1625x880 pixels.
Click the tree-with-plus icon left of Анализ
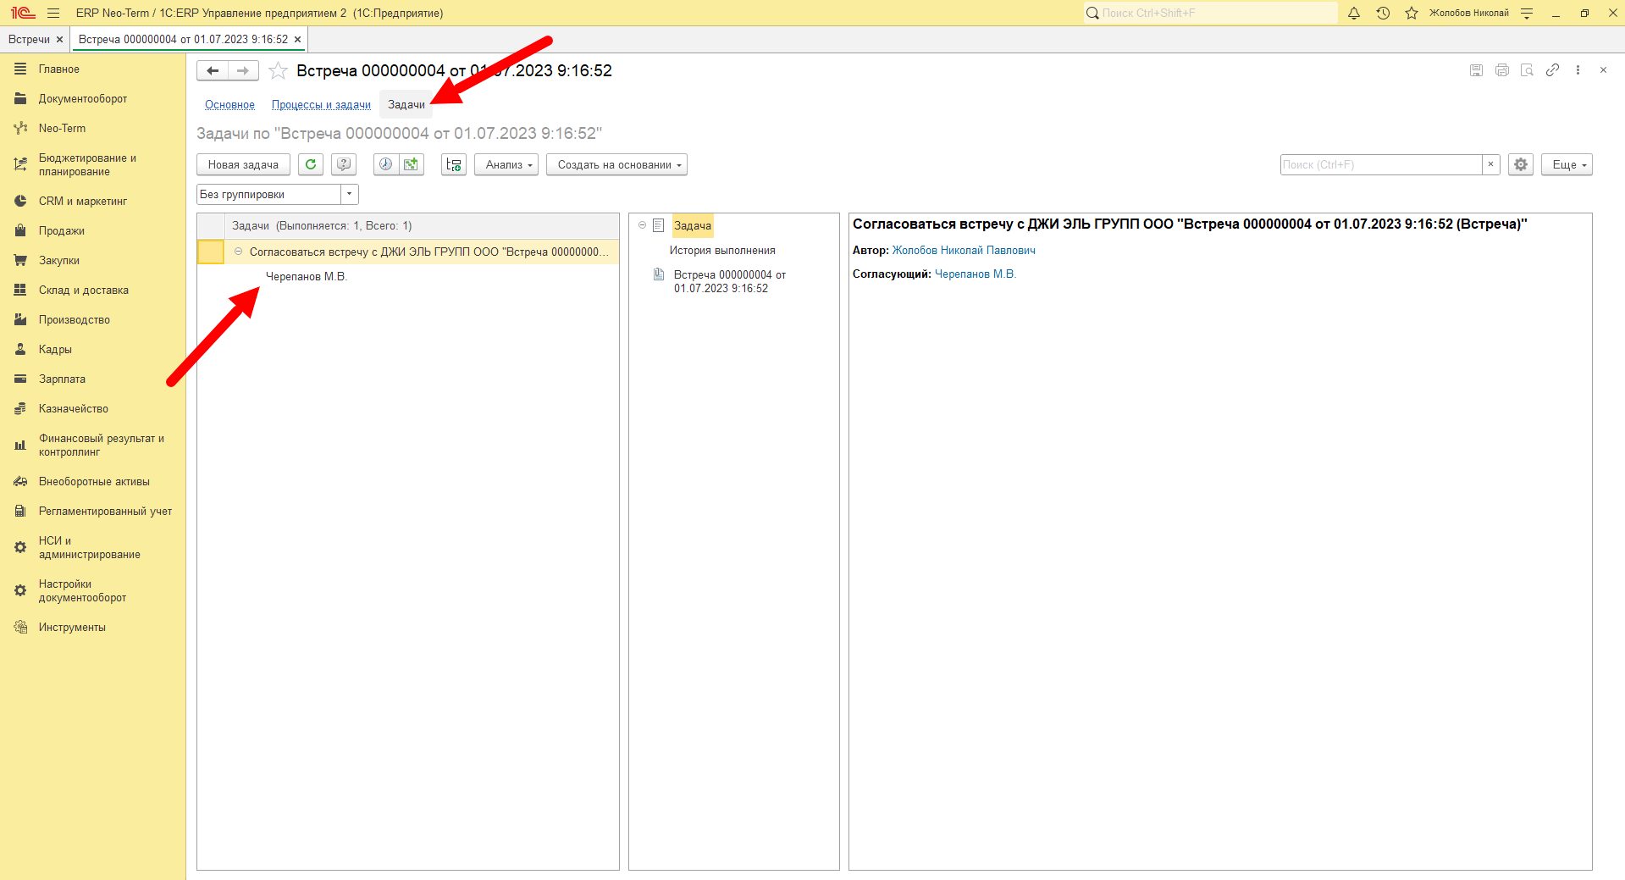click(454, 164)
